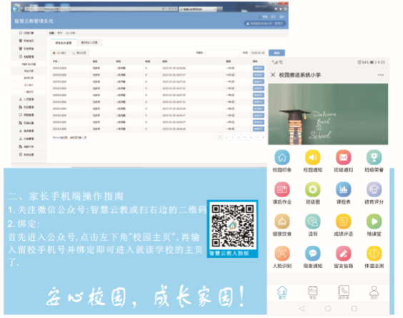Image resolution: width=403 pixels, height=318 pixels.
Task: Click the blue search button above table
Action: (x=277, y=53)
